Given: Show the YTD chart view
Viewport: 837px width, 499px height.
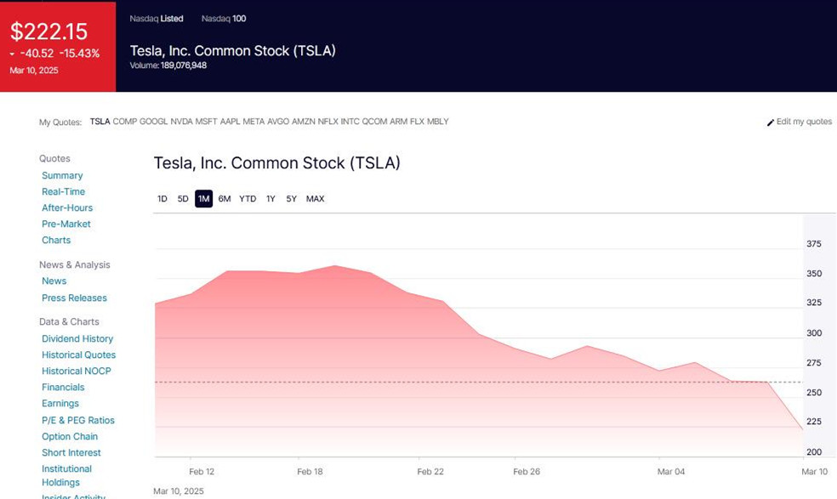Looking at the screenshot, I should [x=248, y=199].
